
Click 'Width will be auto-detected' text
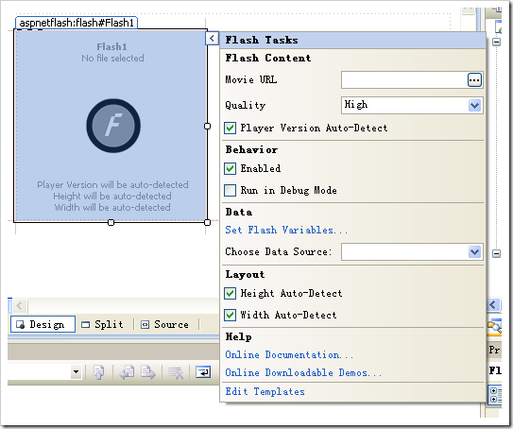112,208
